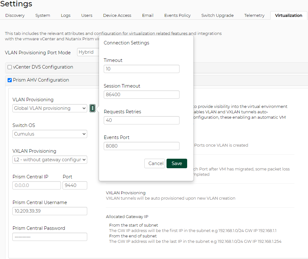Switch to the Discovery tab
The width and height of the screenshot is (308, 259).
tap(15, 15)
